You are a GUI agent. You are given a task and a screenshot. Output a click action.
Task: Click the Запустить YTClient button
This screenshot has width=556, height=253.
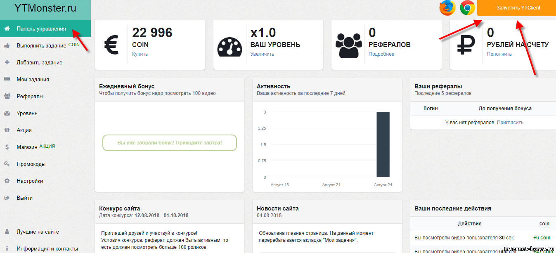pos(516,8)
